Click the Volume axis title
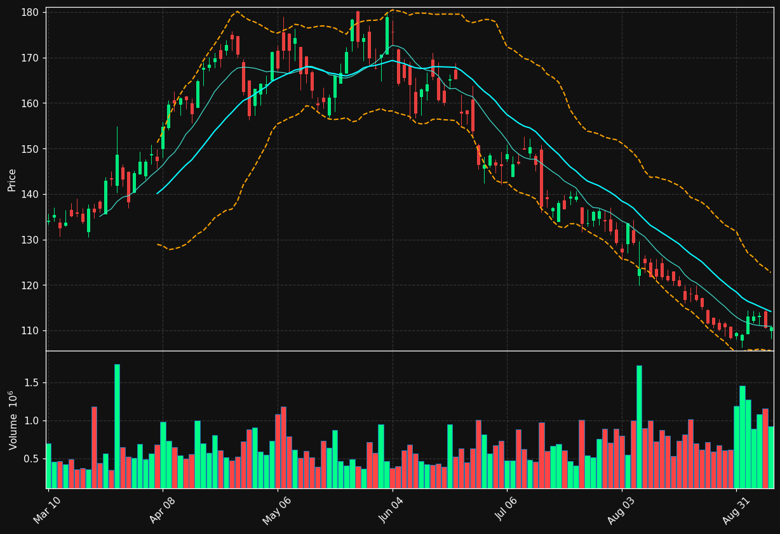This screenshot has width=780, height=534. click(12, 420)
